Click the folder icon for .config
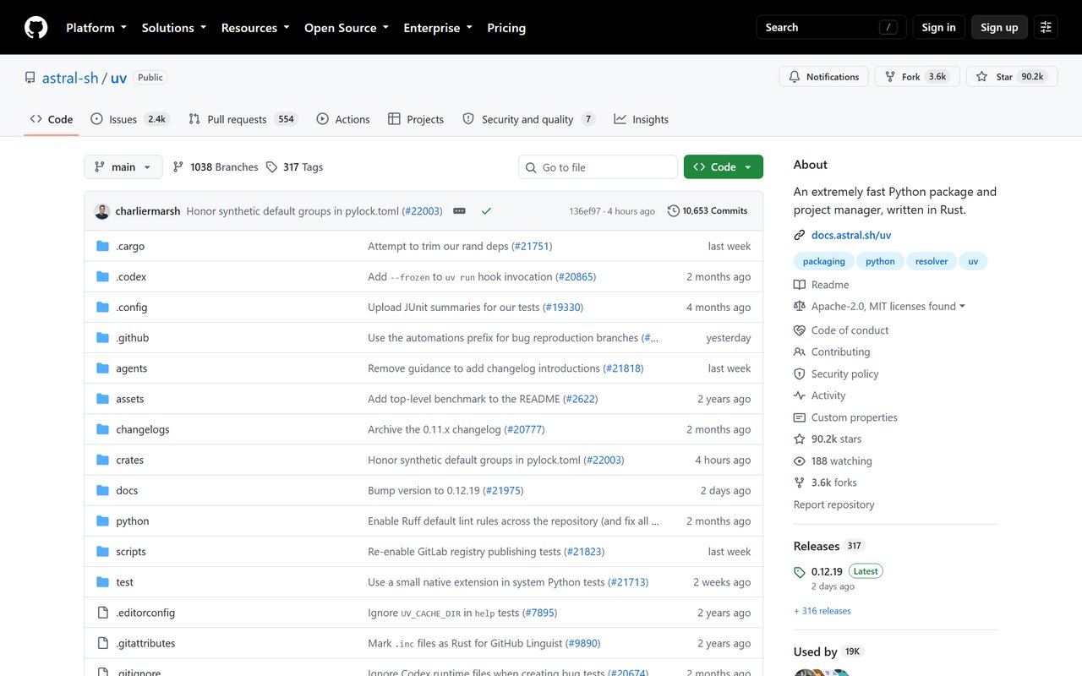This screenshot has height=676, width=1082. (x=103, y=307)
